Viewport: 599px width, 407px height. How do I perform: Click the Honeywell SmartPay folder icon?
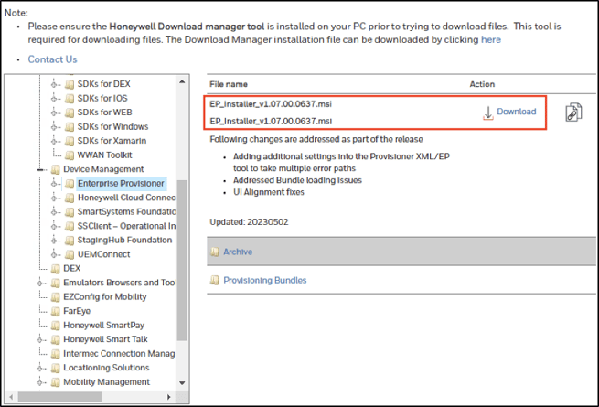point(56,326)
